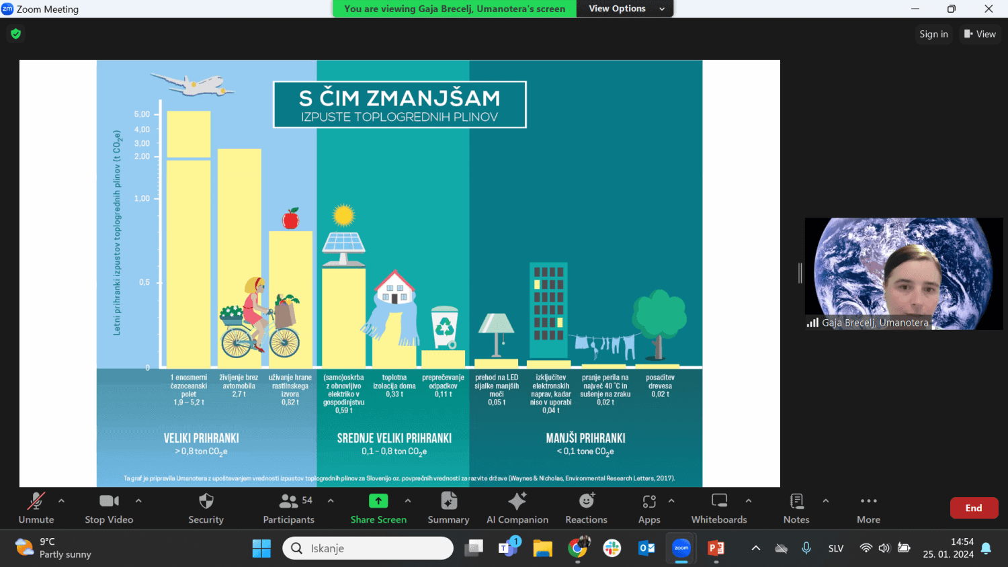Open the Reactions menu

[586, 508]
